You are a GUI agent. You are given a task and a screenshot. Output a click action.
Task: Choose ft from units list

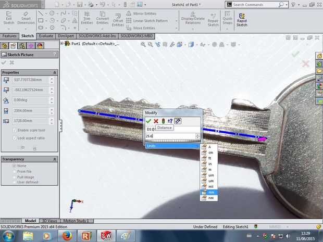tap(209, 158)
